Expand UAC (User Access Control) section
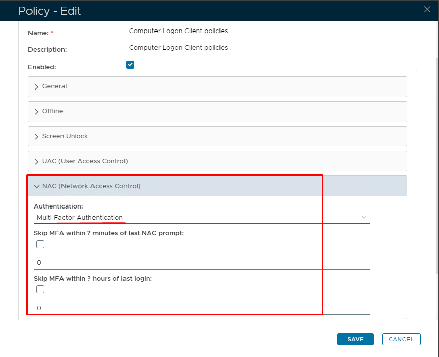This screenshot has width=439, height=357. coord(85,161)
